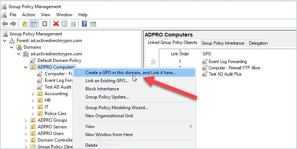Click the Forward arrow toolbar icon

(x=13, y=24)
